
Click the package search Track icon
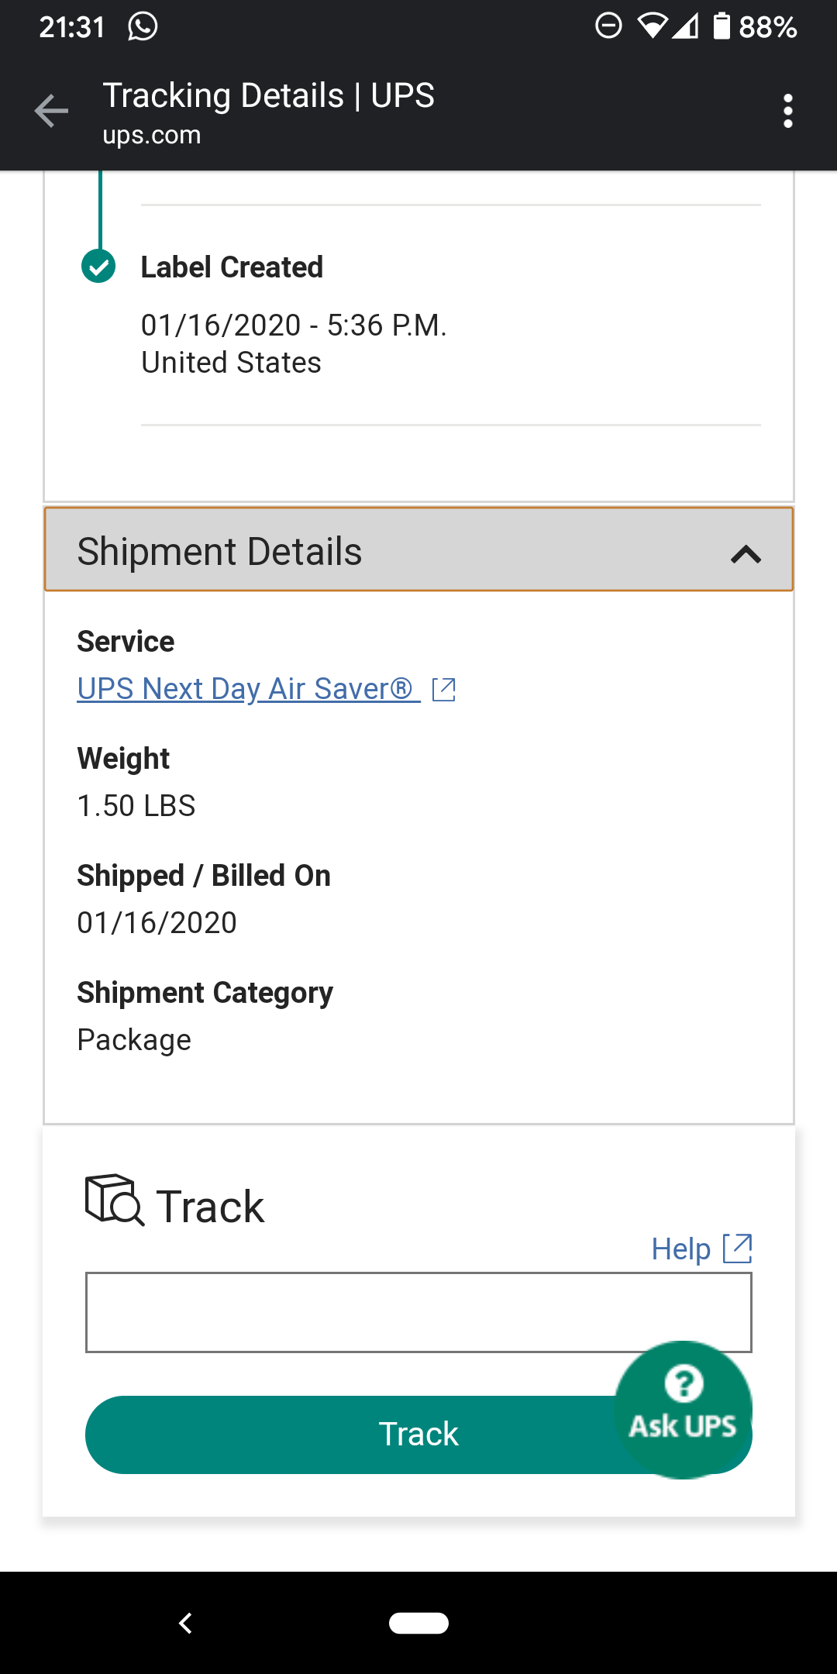pyautogui.click(x=115, y=1200)
